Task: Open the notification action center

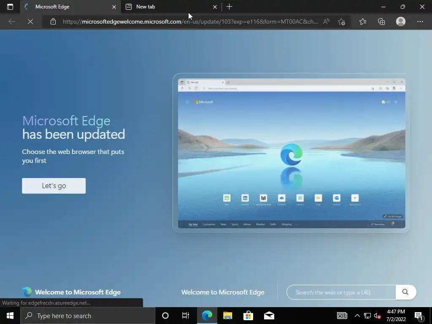Action: coord(419,316)
